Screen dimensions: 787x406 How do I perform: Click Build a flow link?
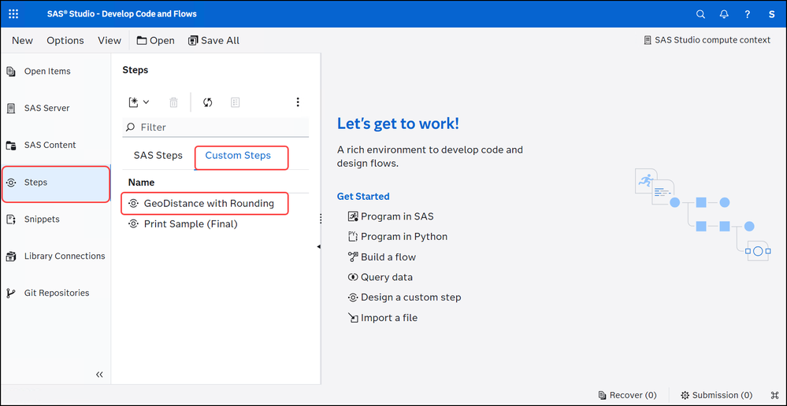[x=382, y=257]
